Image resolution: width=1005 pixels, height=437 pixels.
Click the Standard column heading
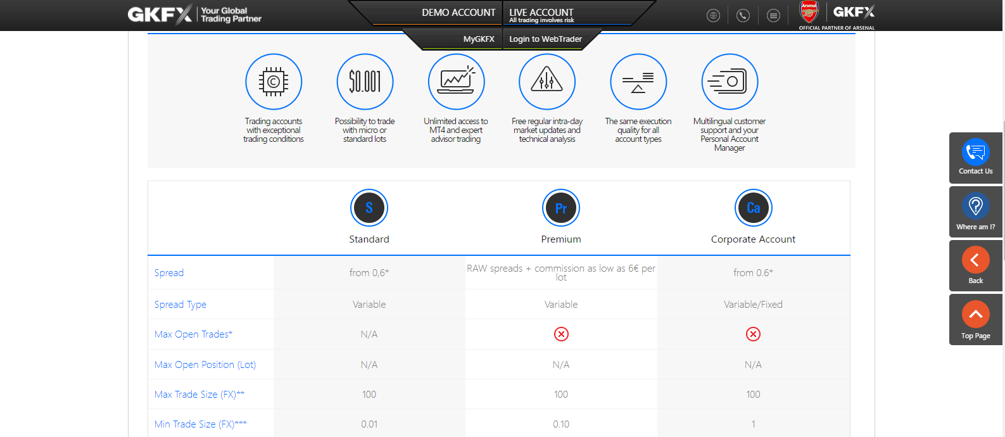pos(369,239)
